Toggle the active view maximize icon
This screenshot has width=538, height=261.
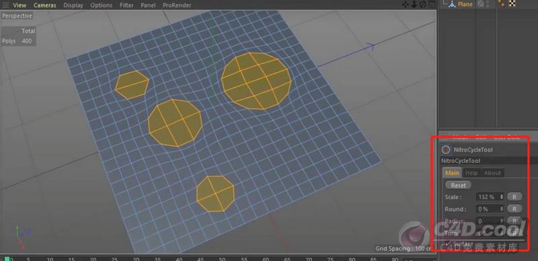click(x=432, y=5)
